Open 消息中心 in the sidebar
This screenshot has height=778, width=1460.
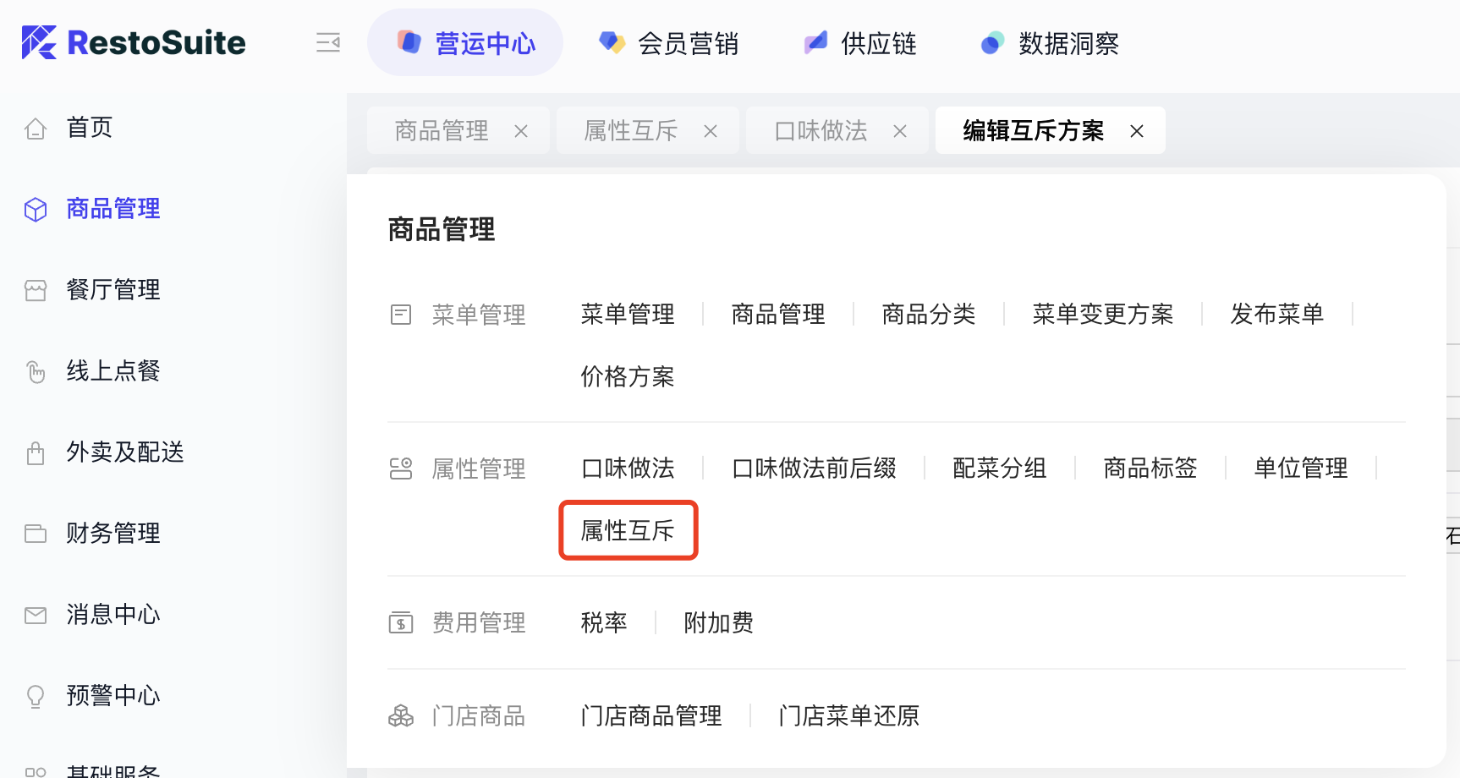click(x=113, y=615)
